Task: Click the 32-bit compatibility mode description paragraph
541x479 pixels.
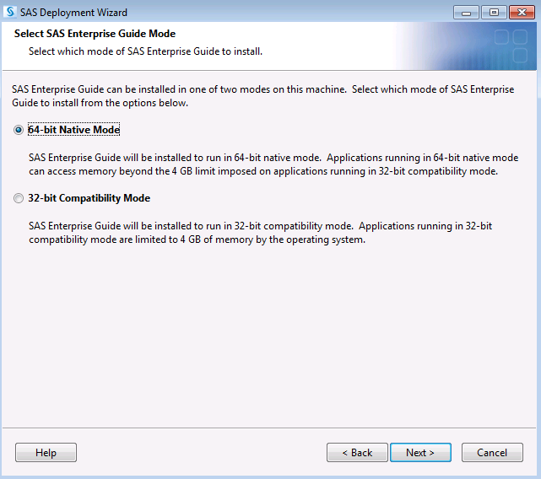Action: coord(261,233)
